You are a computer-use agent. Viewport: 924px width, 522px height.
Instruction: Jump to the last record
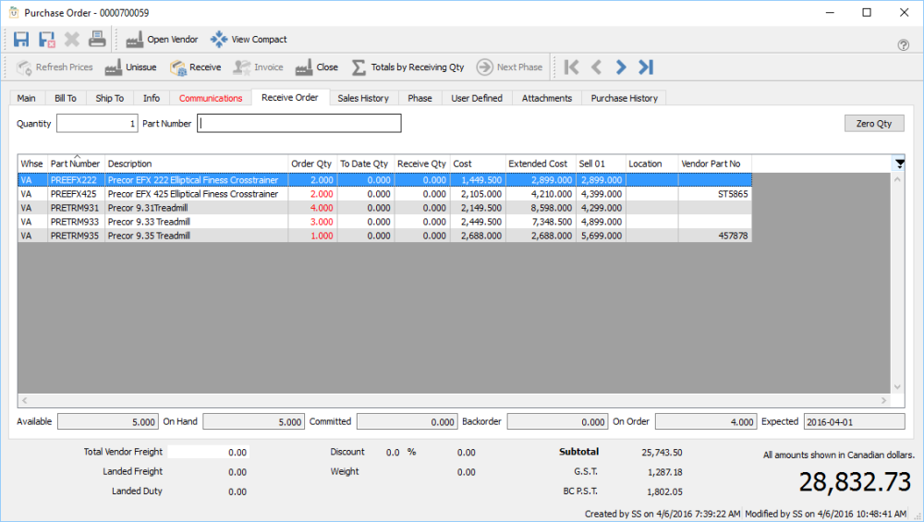coord(646,67)
